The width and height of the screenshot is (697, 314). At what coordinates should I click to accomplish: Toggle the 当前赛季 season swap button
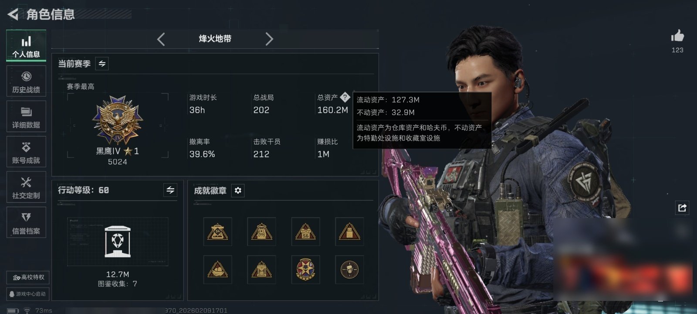102,64
